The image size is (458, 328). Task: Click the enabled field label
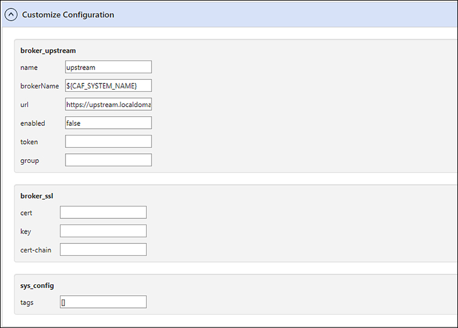point(33,123)
